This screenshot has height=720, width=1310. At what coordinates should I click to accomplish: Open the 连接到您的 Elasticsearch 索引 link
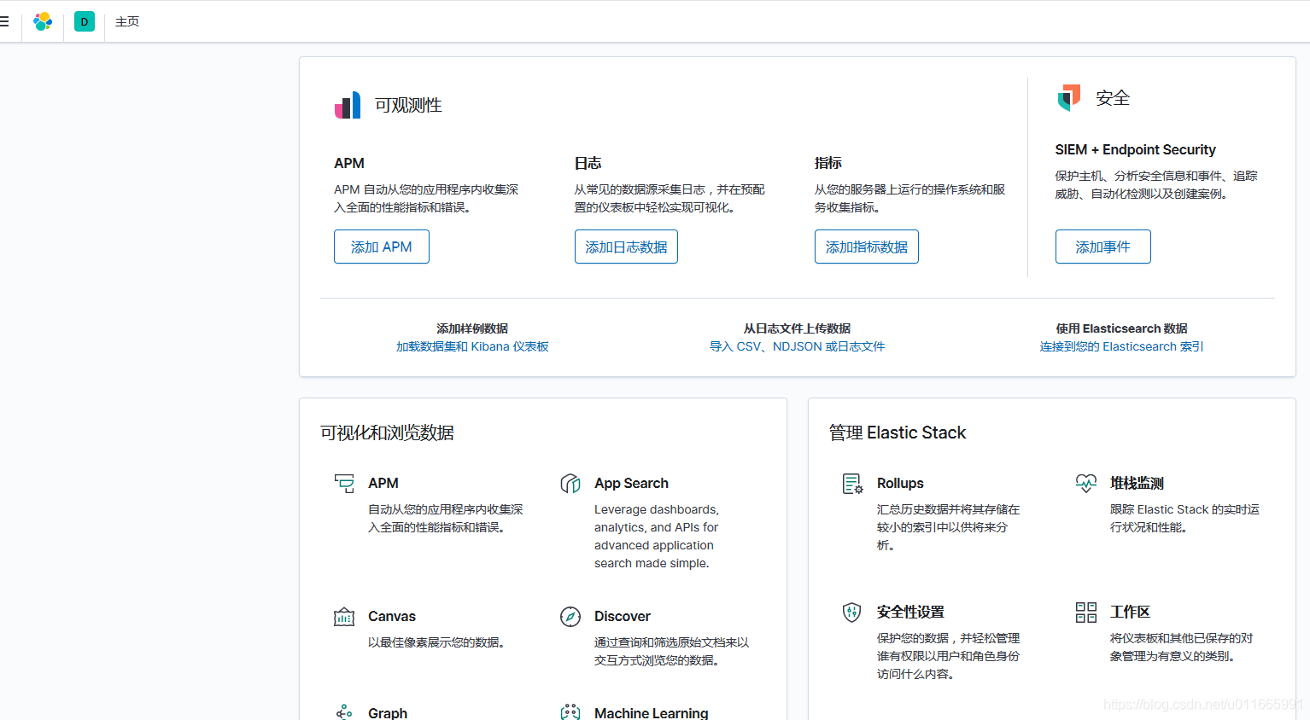(x=1121, y=346)
